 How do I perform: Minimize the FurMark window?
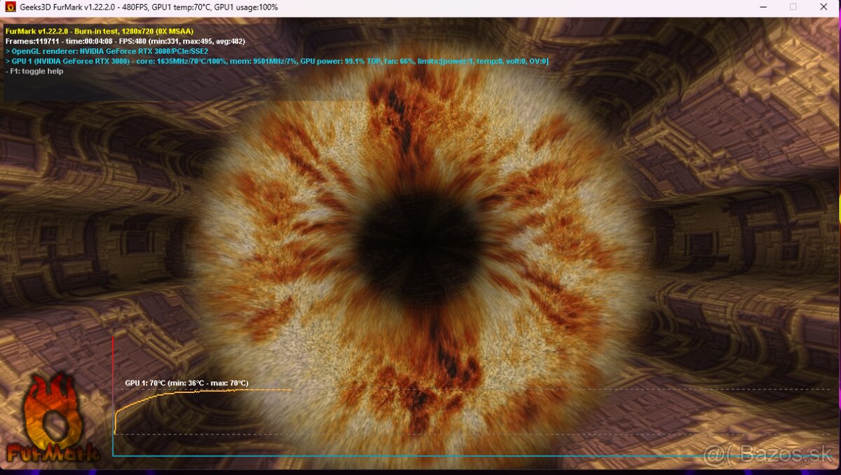point(763,7)
